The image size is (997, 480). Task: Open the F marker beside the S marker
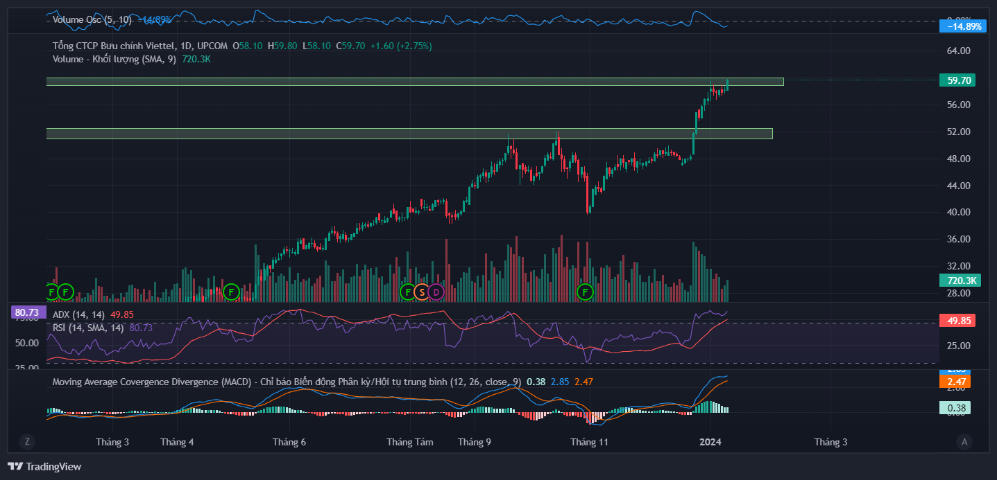pyautogui.click(x=408, y=292)
